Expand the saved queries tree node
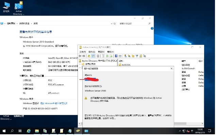This screenshot has height=136, width=216. [x=80, y=64]
